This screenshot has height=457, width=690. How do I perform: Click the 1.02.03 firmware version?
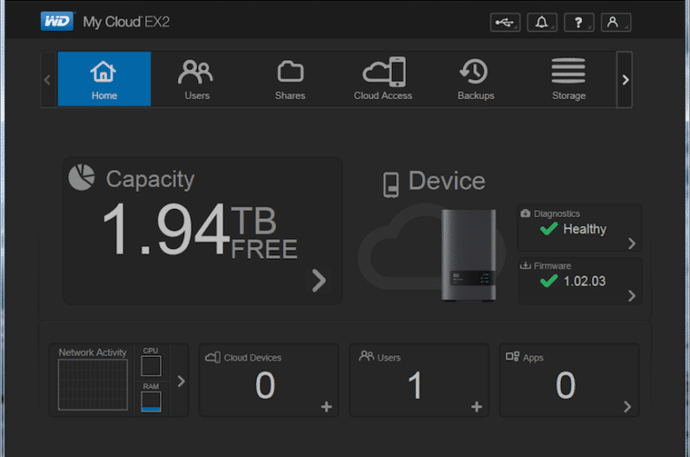point(585,281)
